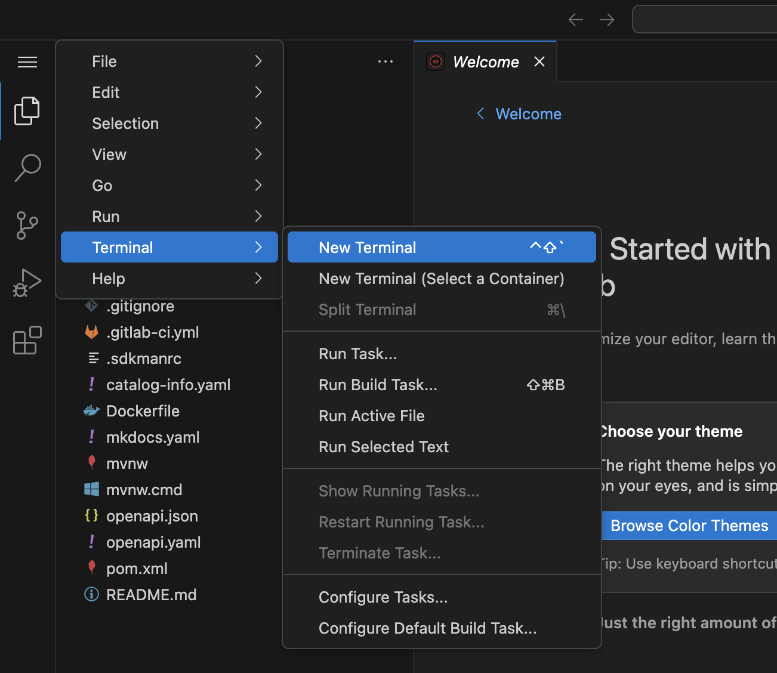The image size is (777, 673).
Task: Open the Run and Debug icon
Action: coord(27,283)
